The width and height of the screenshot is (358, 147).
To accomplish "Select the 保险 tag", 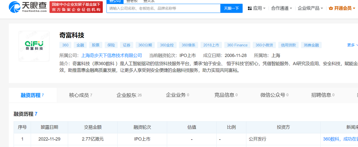I will (111, 45).
